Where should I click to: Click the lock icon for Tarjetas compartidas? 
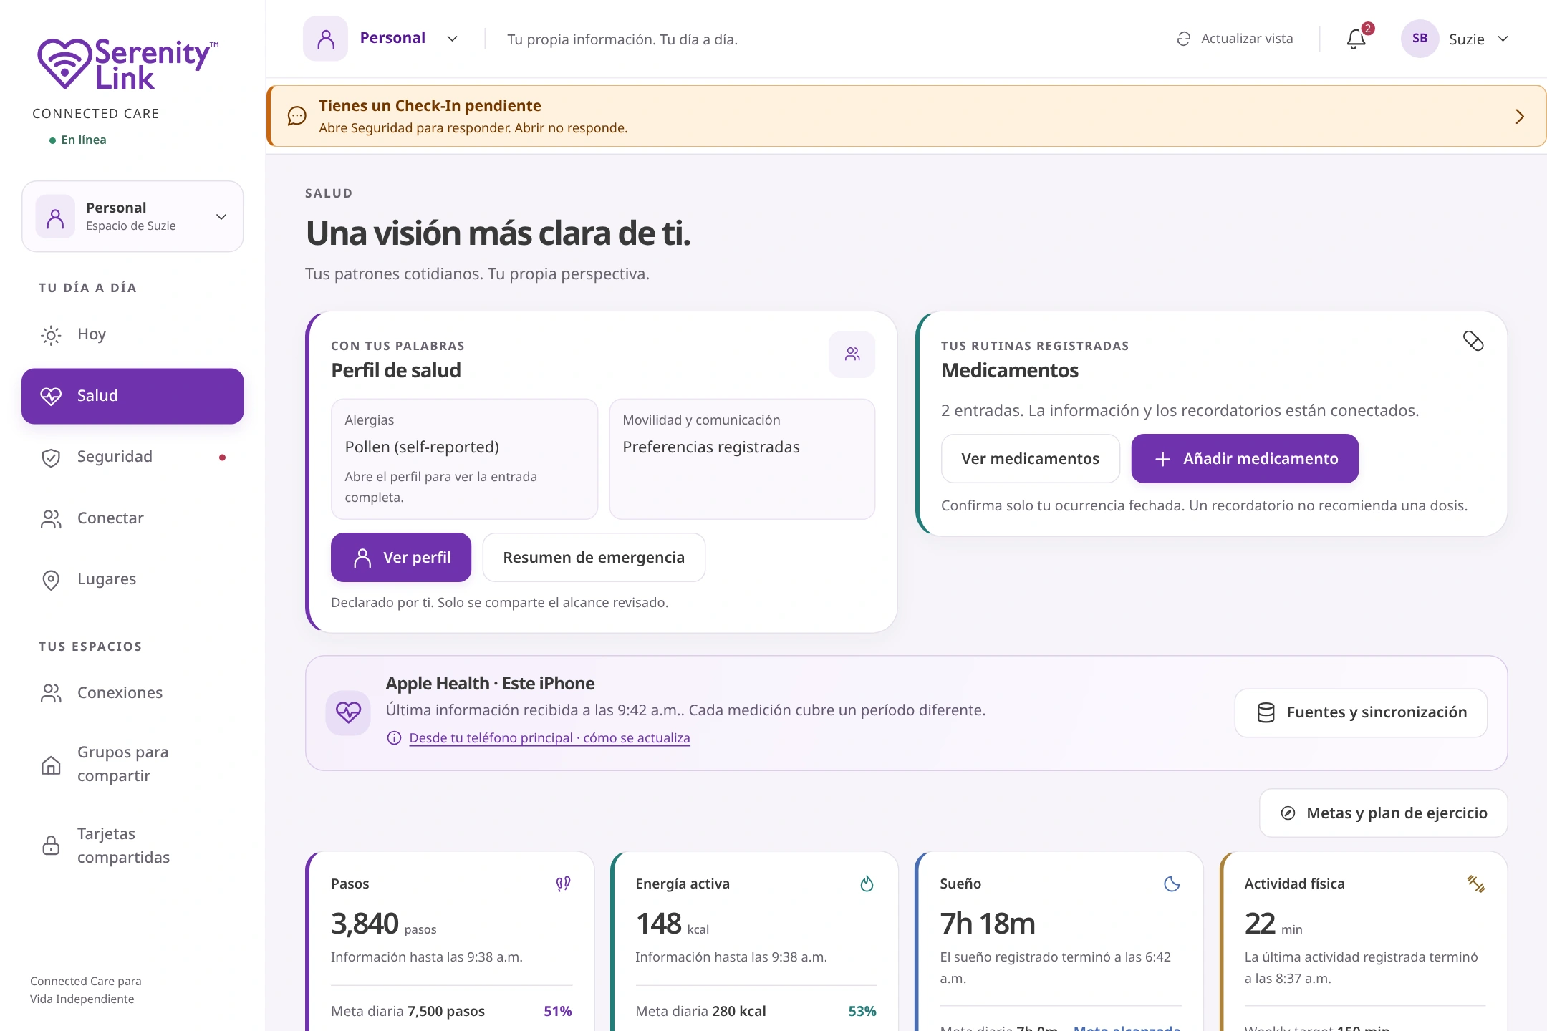point(51,846)
